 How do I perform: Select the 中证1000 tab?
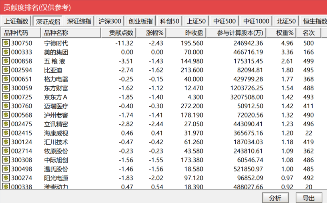pos(256,21)
